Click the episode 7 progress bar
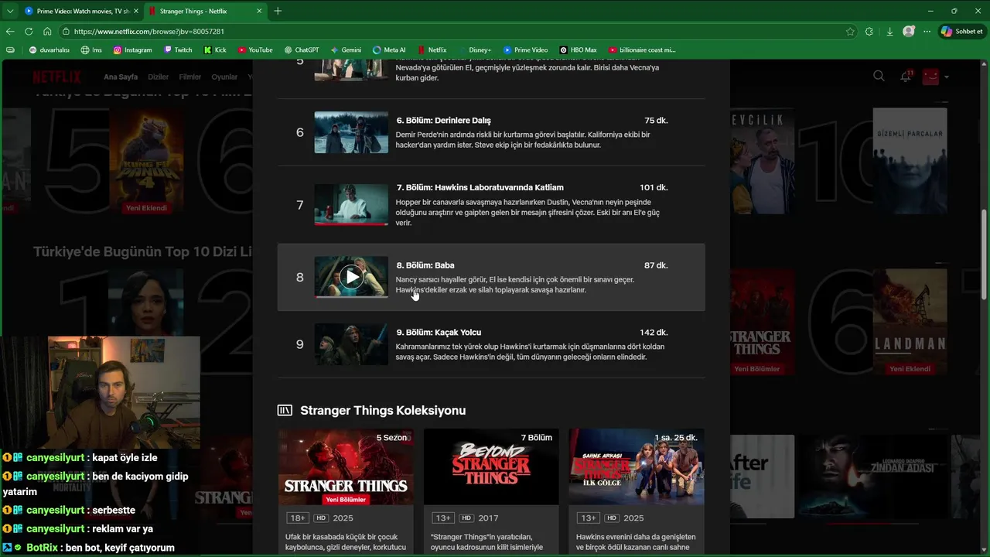Screen dimensions: 990x557 (x=351, y=224)
